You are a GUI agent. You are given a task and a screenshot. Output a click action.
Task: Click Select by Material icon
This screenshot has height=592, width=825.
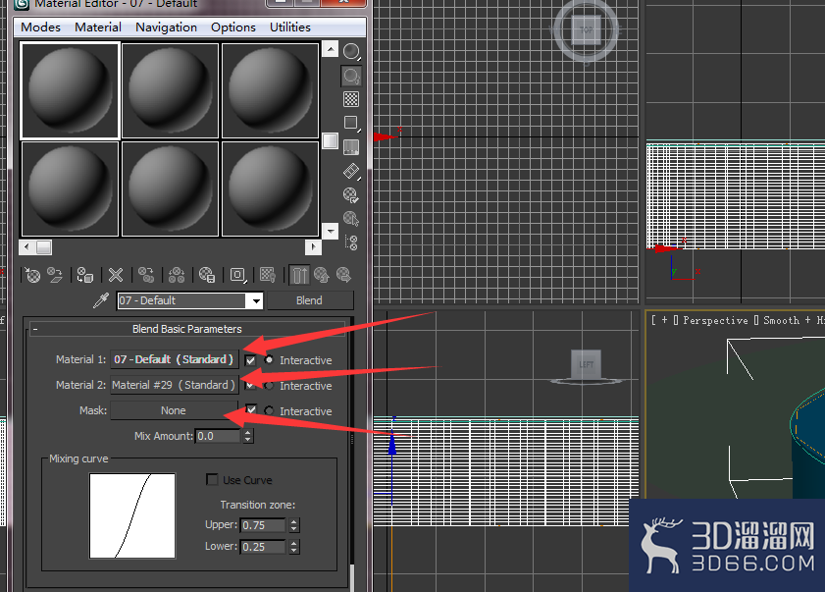pyautogui.click(x=351, y=219)
